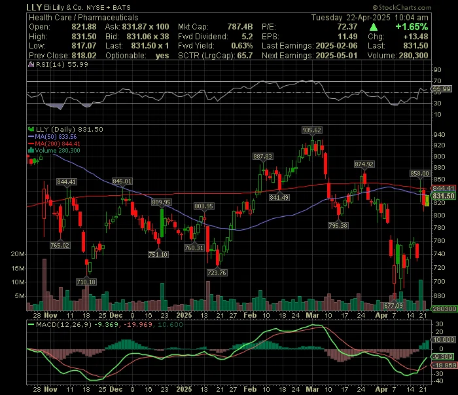Image resolution: width=458 pixels, height=395 pixels.
Task: Click the Fwd Yield value 0.63%
Action: [x=242, y=46]
